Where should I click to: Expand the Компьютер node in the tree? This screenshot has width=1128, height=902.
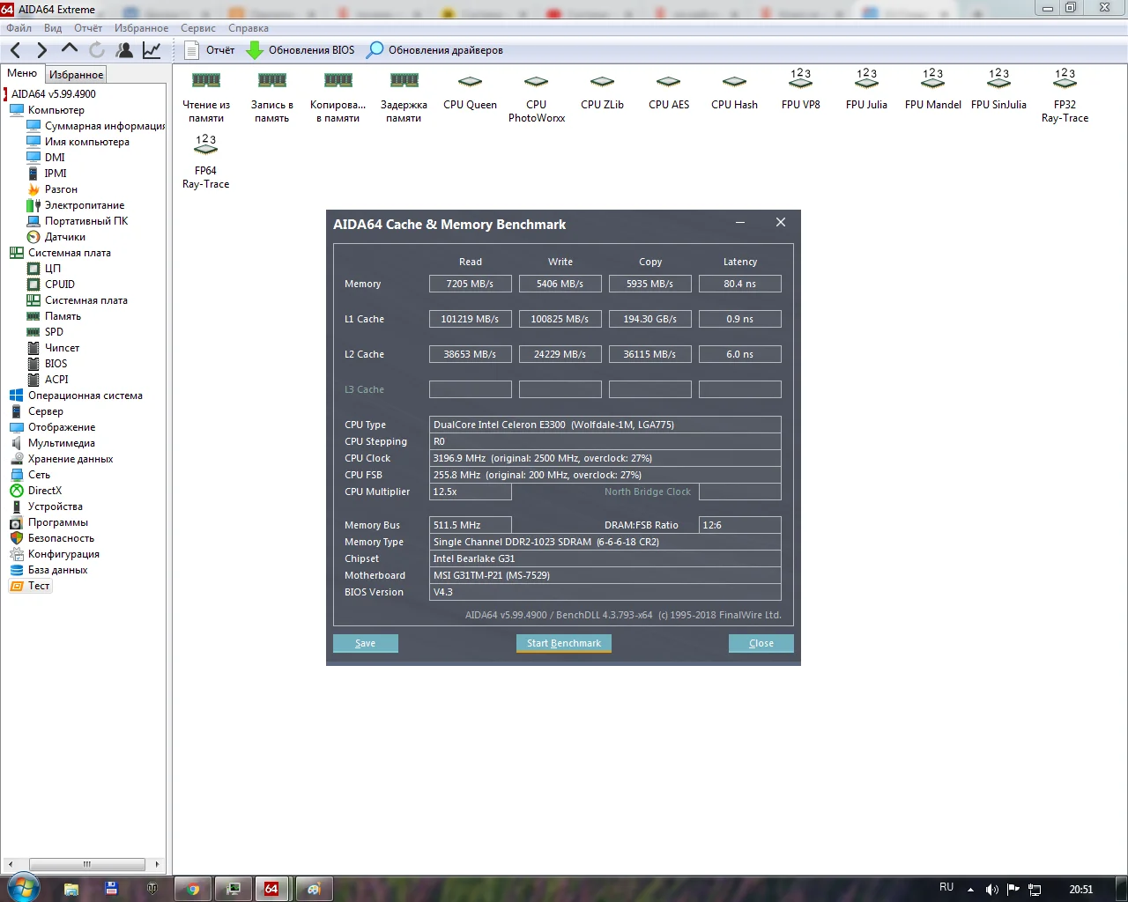56,110
